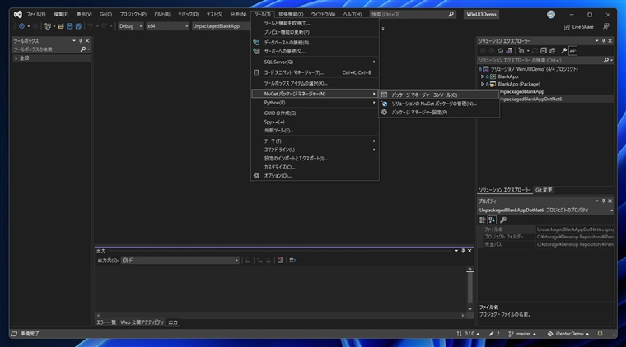
Task: Click the Solution Explorer search magnifier icon
Action: pos(606,60)
